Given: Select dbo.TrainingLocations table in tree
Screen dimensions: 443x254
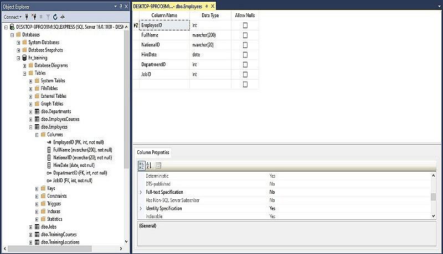Looking at the screenshot, I should coord(60,242).
